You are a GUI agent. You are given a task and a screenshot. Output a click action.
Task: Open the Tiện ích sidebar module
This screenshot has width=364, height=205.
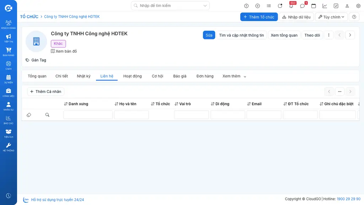click(9, 133)
